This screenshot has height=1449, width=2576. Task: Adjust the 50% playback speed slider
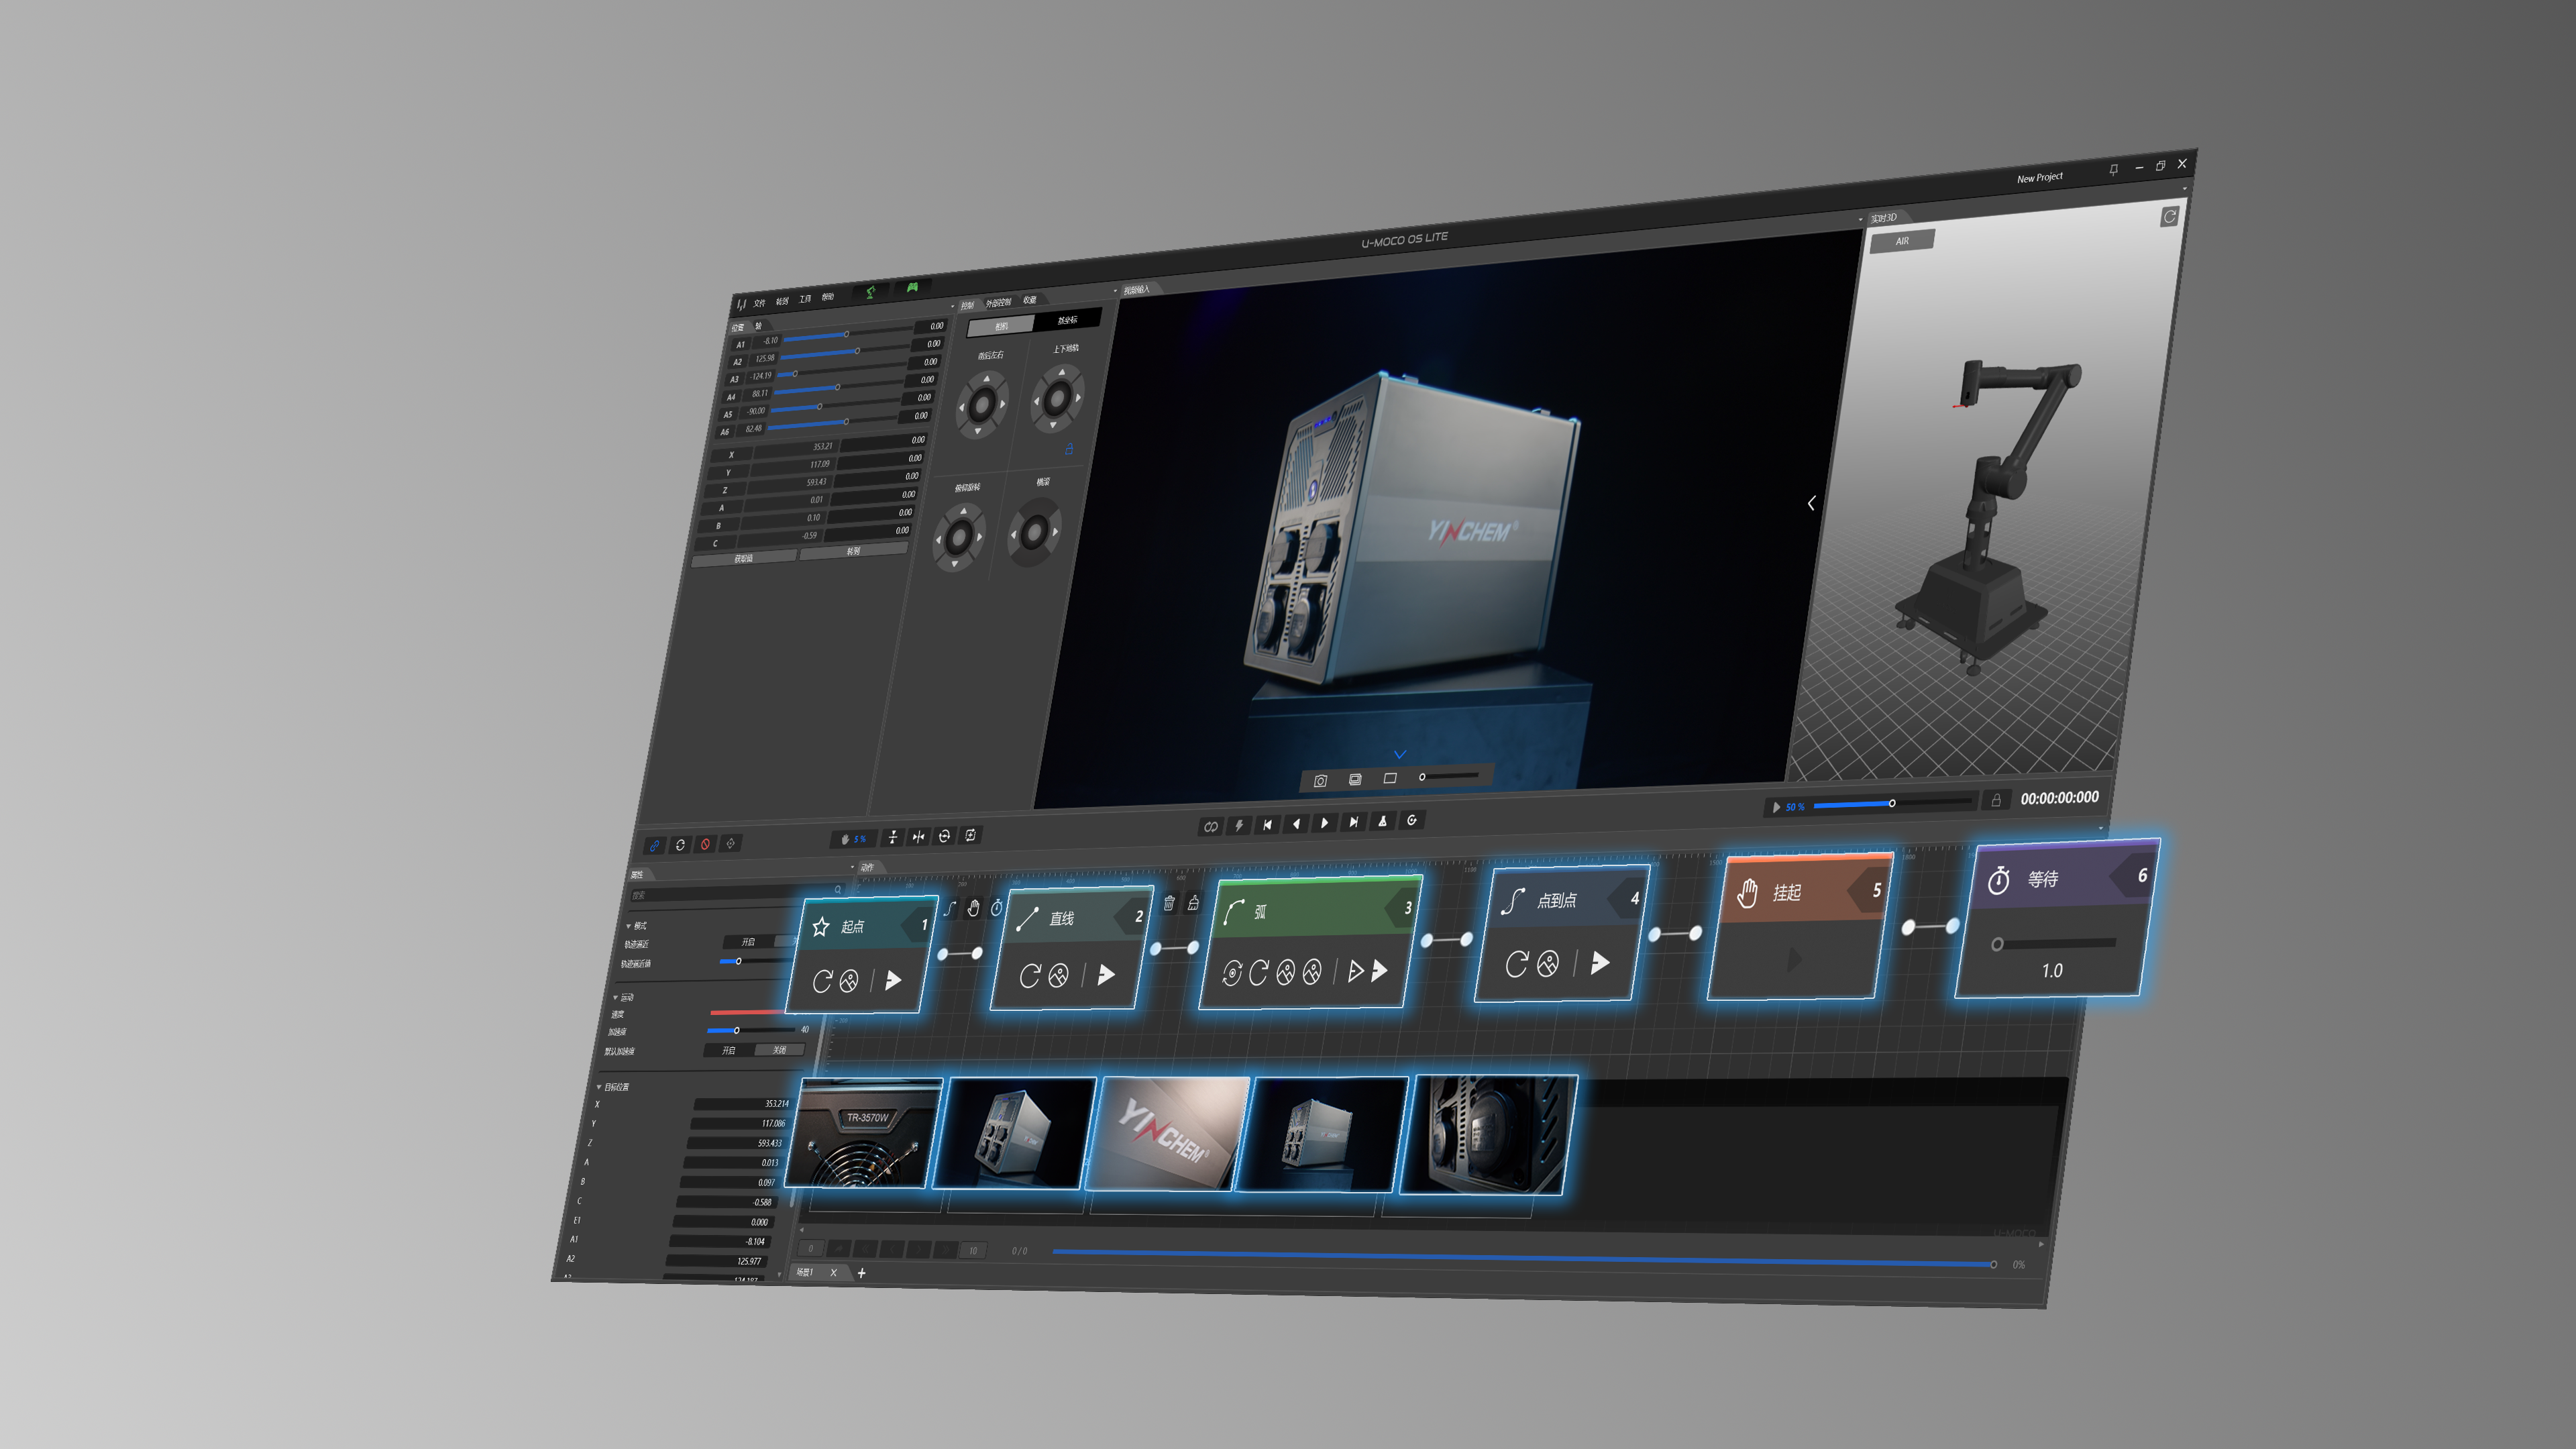tap(1892, 803)
